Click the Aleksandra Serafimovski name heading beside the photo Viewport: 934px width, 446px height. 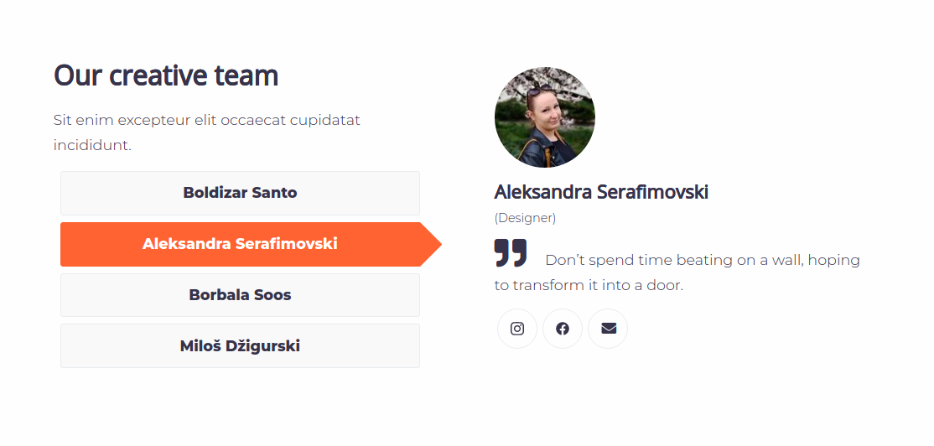coord(601,192)
